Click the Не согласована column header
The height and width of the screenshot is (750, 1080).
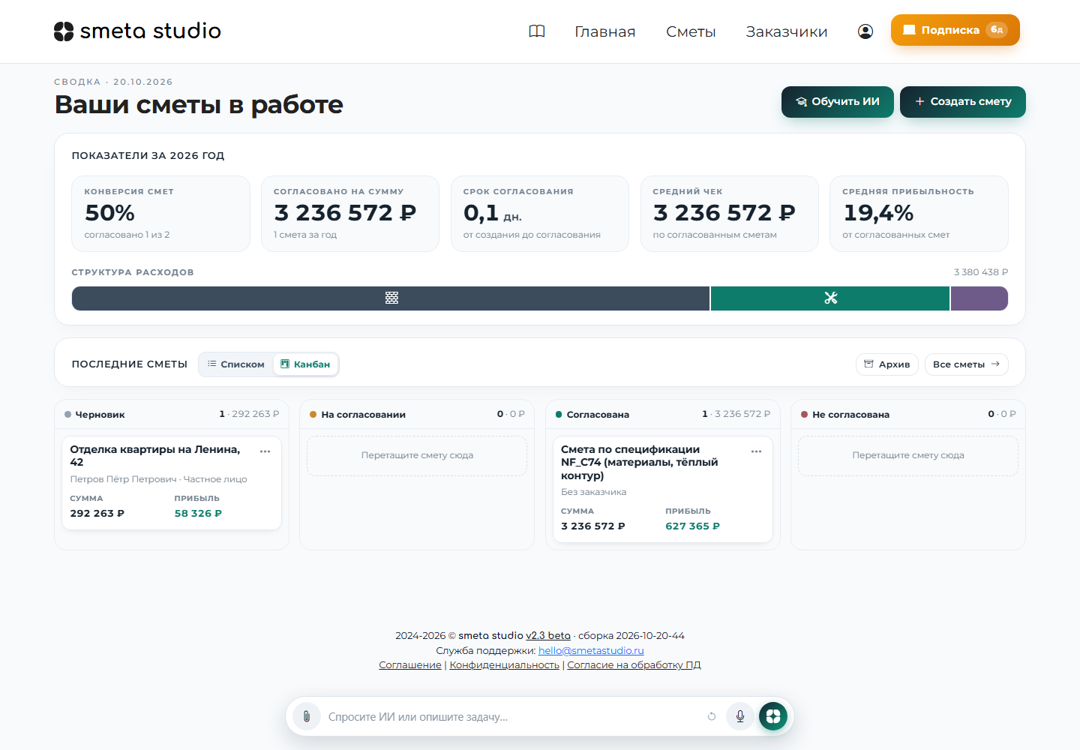coord(908,415)
